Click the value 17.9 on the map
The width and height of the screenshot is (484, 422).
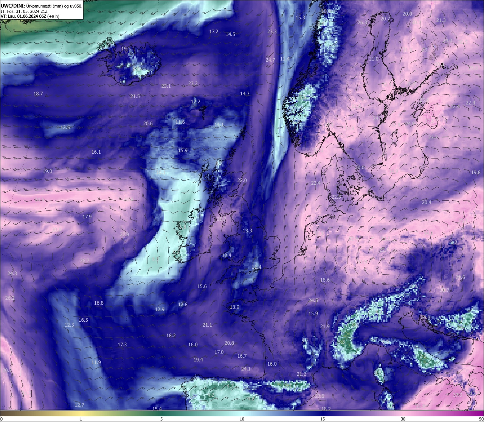pos(87,217)
